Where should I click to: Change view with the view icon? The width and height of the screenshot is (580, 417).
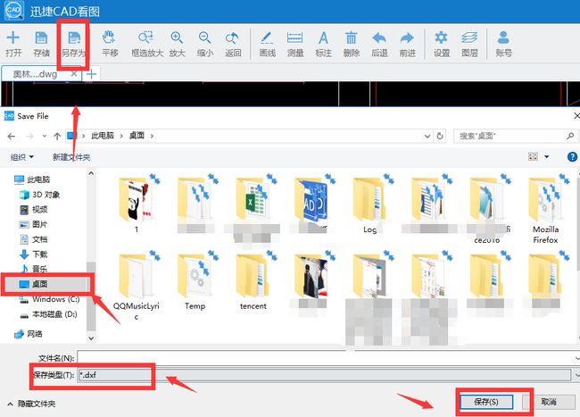point(533,157)
